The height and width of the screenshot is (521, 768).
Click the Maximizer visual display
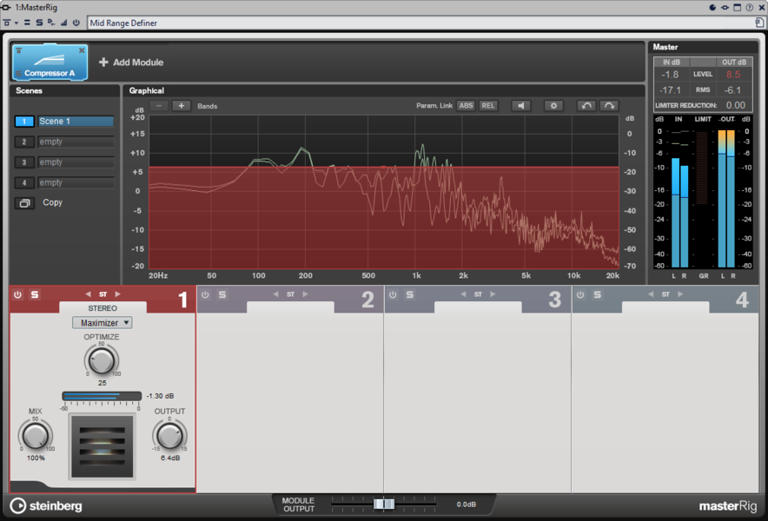coord(102,446)
